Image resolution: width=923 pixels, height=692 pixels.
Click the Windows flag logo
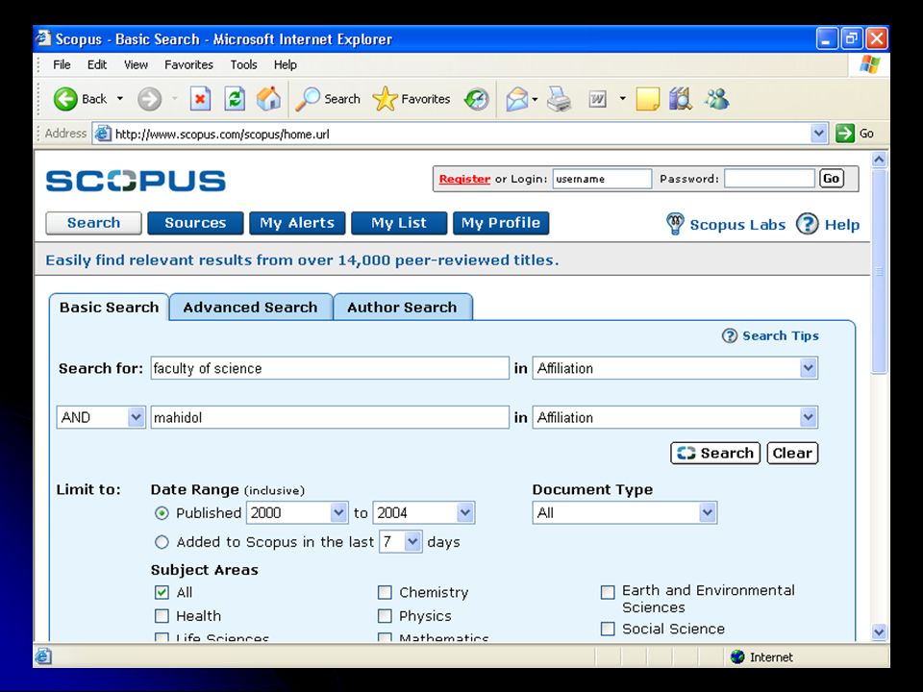[x=869, y=64]
